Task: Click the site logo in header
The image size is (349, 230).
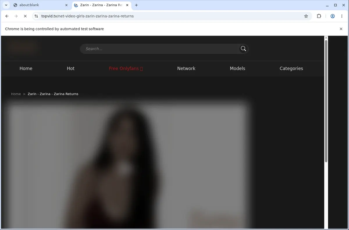Action: [x=22, y=47]
